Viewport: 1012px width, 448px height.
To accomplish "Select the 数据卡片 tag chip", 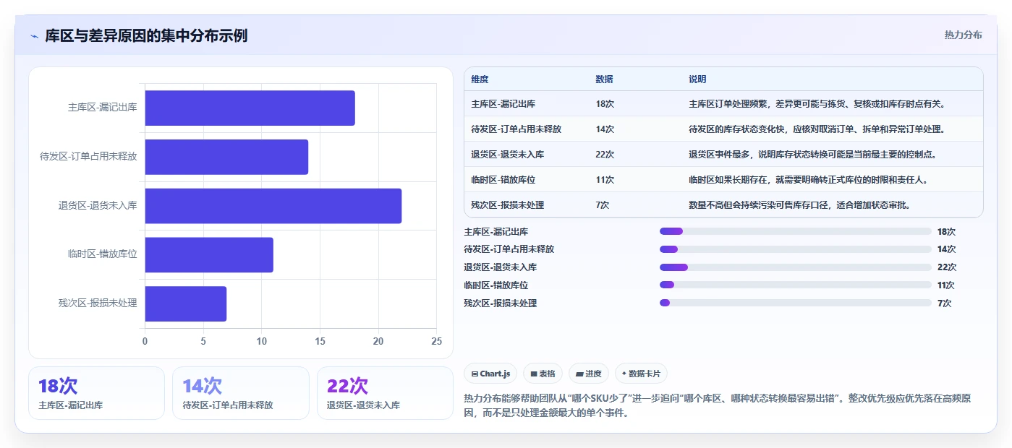I will (x=641, y=374).
